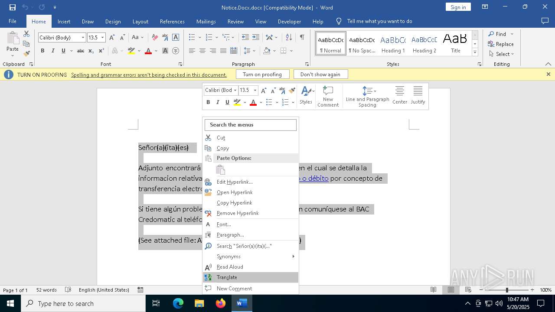Open ribbon font name dropdown Calibri (Body)
The width and height of the screenshot is (555, 312).
(83, 38)
